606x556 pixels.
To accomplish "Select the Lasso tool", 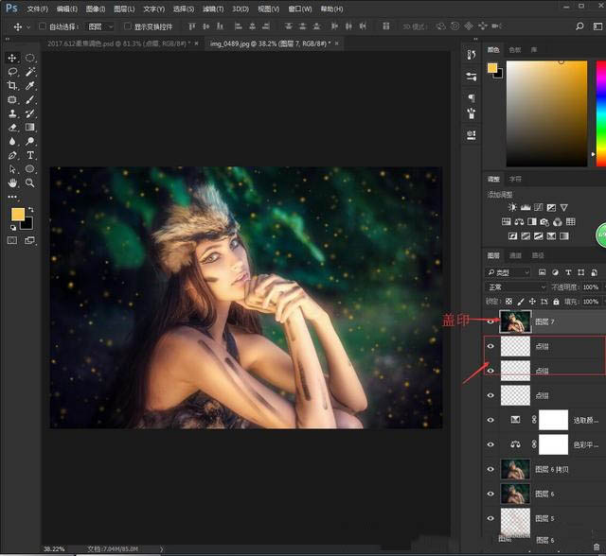I will [x=12, y=72].
